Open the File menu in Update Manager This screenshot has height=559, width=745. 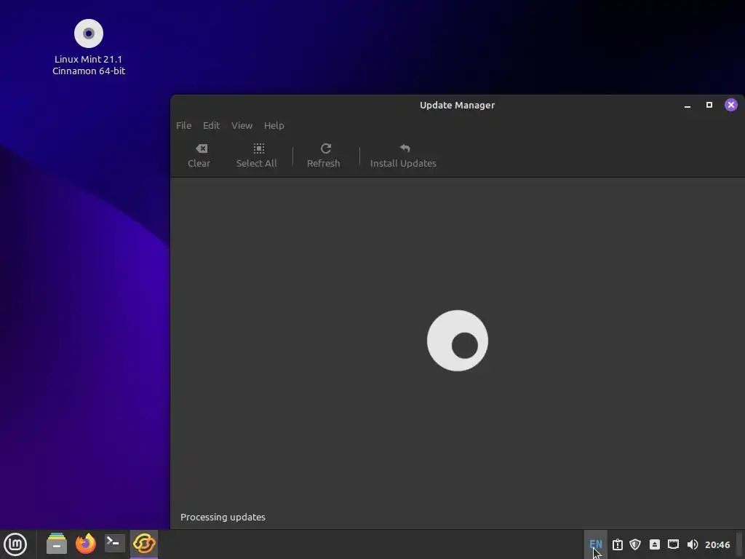[183, 125]
